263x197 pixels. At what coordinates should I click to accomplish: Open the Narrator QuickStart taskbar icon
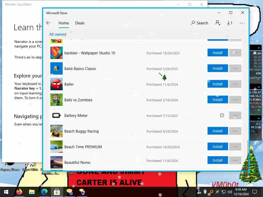point(69,192)
